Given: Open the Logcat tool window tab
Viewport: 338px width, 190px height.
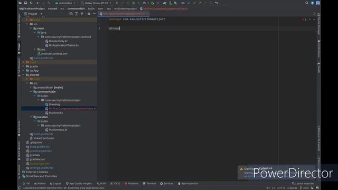Looking at the screenshot, I should [55, 184].
